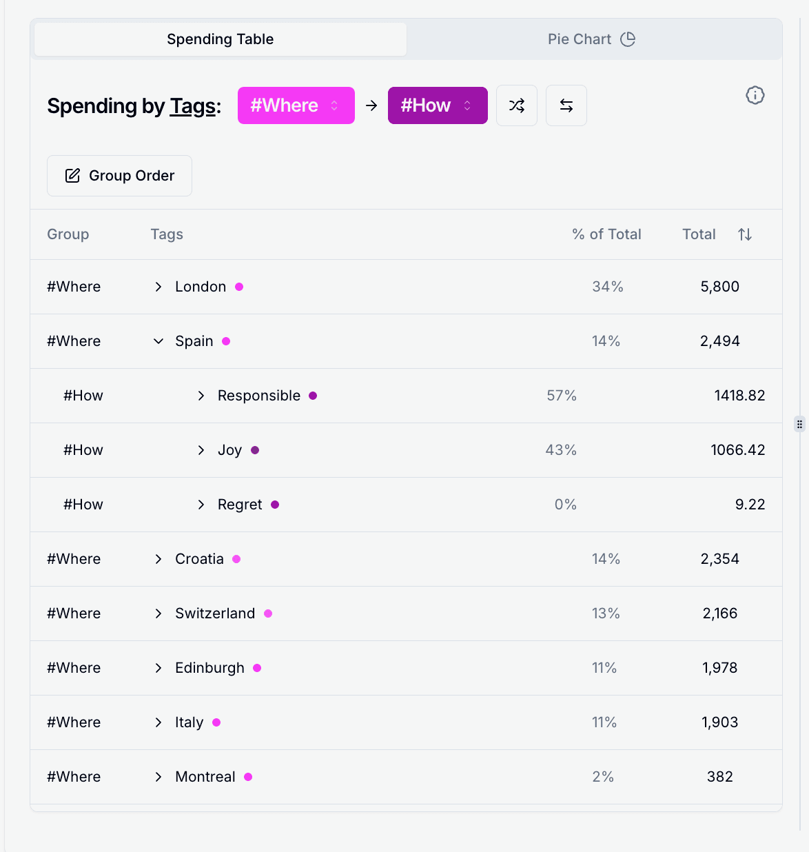Expand the Montreal row

(158, 777)
